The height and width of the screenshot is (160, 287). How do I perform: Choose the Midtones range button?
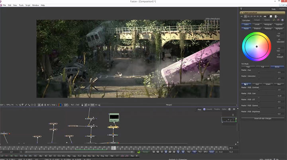click(x=268, y=29)
